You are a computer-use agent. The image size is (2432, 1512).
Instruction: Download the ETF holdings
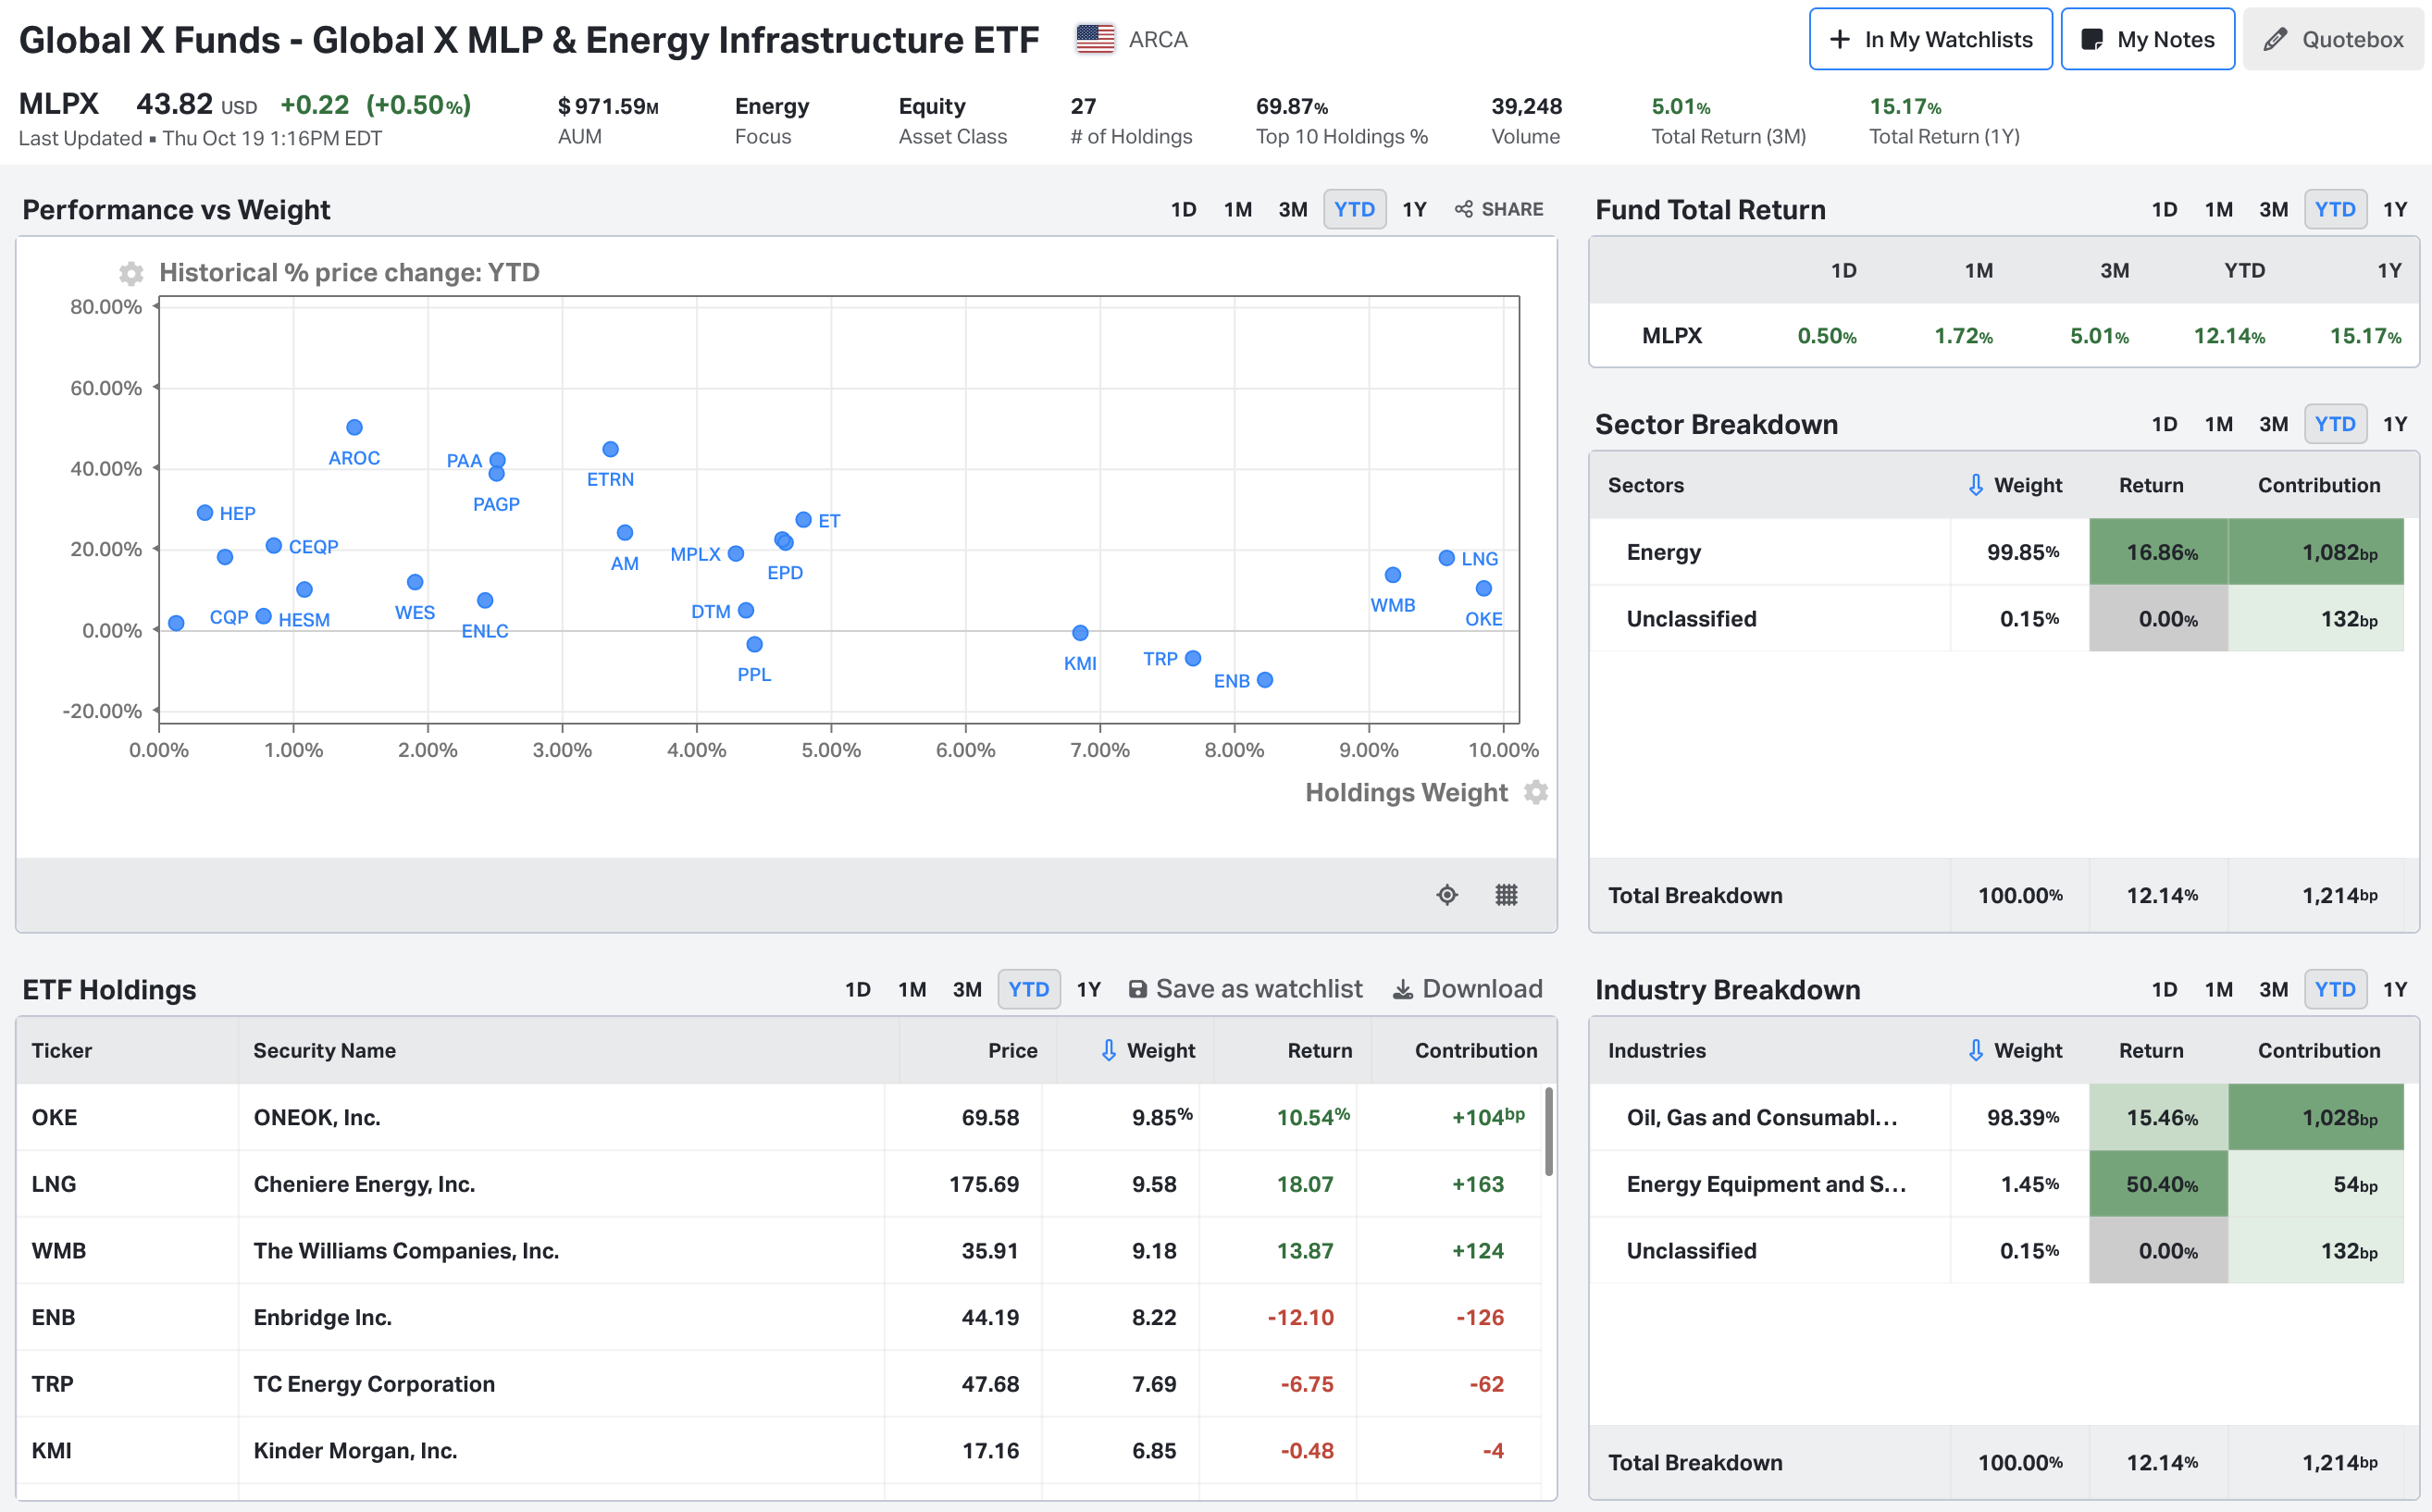(x=1468, y=989)
